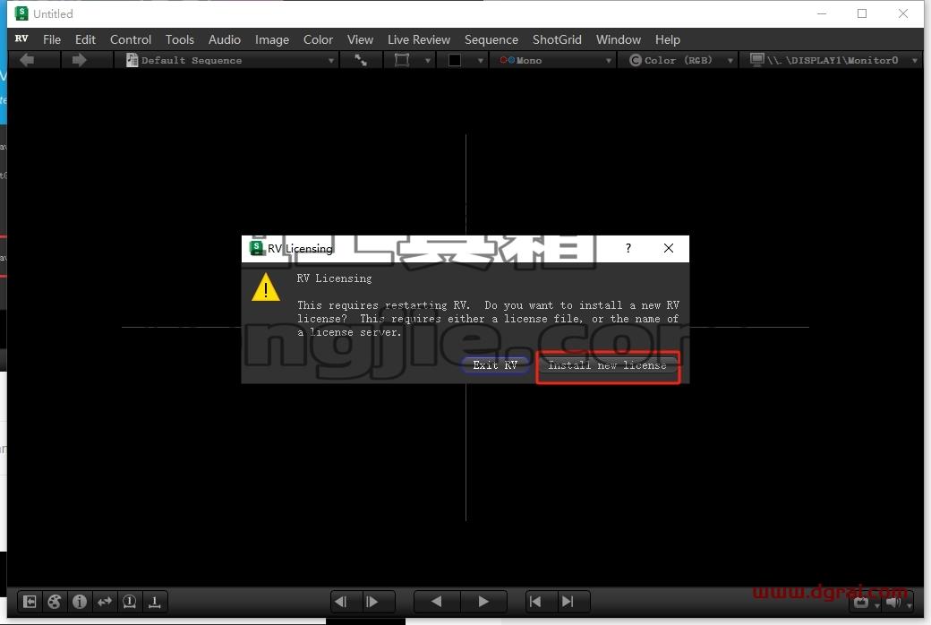931x625 pixels.
Task: Click the info icon in the bottom toolbar
Action: point(80,602)
